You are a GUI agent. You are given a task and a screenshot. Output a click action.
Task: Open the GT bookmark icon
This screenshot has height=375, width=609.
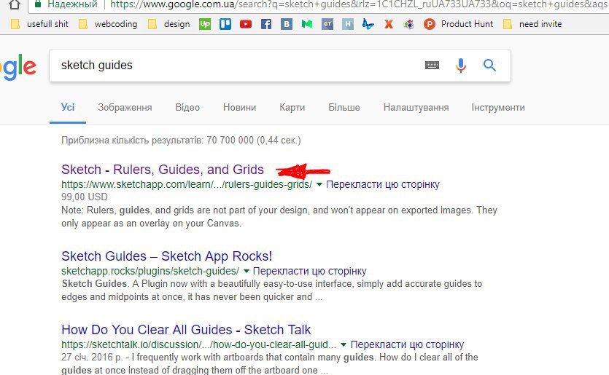327,24
